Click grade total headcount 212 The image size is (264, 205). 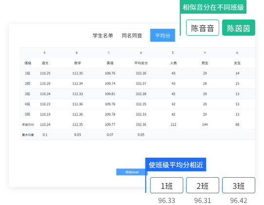tap(173, 124)
